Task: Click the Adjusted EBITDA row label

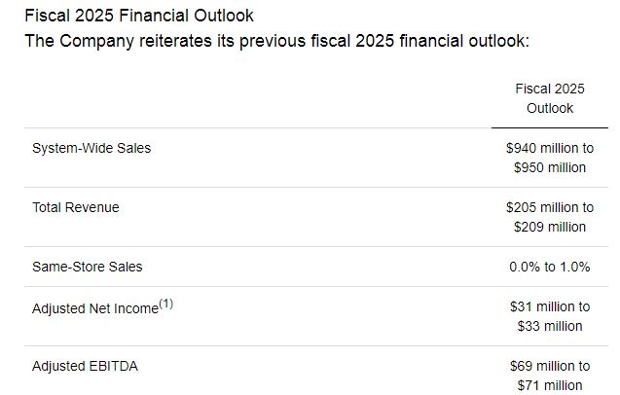Action: (85, 366)
